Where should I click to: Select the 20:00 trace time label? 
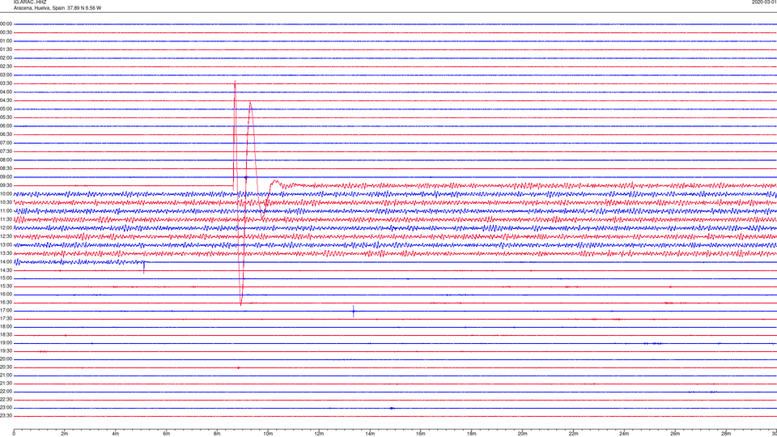[x=6, y=359]
